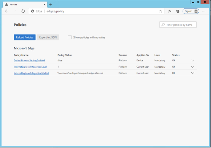Expand the InternetExplorerIntegrationLevel row chevron

pos(193,67)
